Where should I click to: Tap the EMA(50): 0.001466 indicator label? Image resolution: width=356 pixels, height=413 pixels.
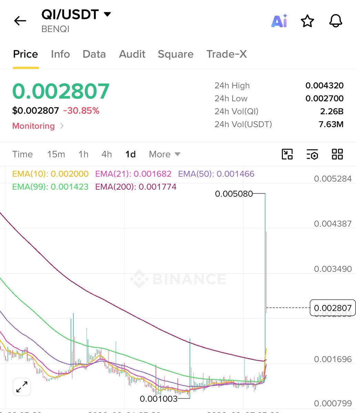(x=216, y=174)
